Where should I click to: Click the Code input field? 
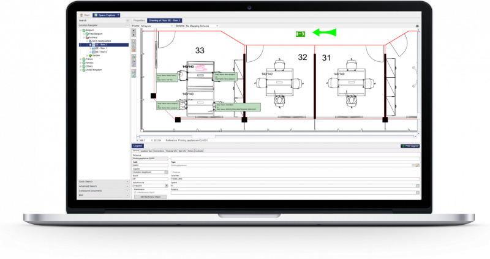(x=150, y=165)
